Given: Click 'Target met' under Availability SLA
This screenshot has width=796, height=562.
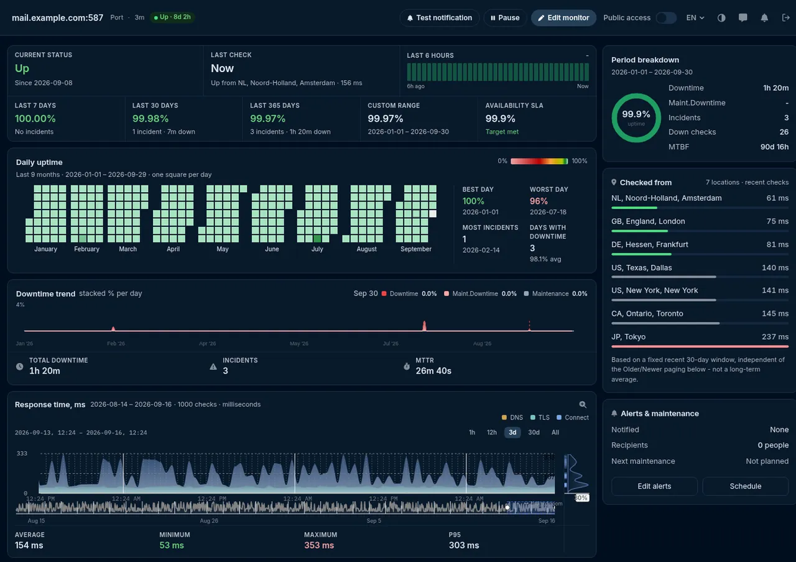Looking at the screenshot, I should pyautogui.click(x=502, y=132).
